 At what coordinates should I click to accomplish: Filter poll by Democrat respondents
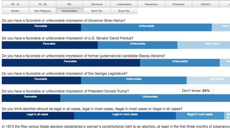pos(97,4)
